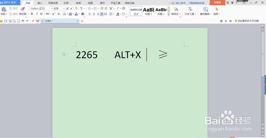Click the Paste (粘贴) clipboard icon
The width and height of the screenshot is (266, 138).
[x=4, y=10]
